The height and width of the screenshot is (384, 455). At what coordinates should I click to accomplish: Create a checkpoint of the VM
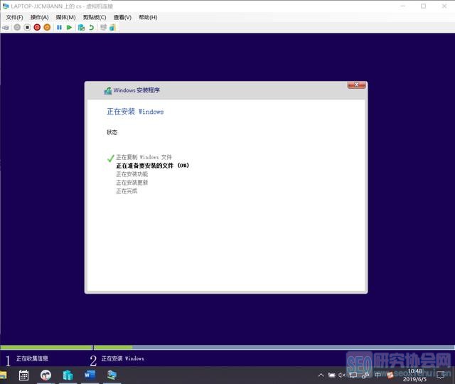pyautogui.click(x=82, y=28)
